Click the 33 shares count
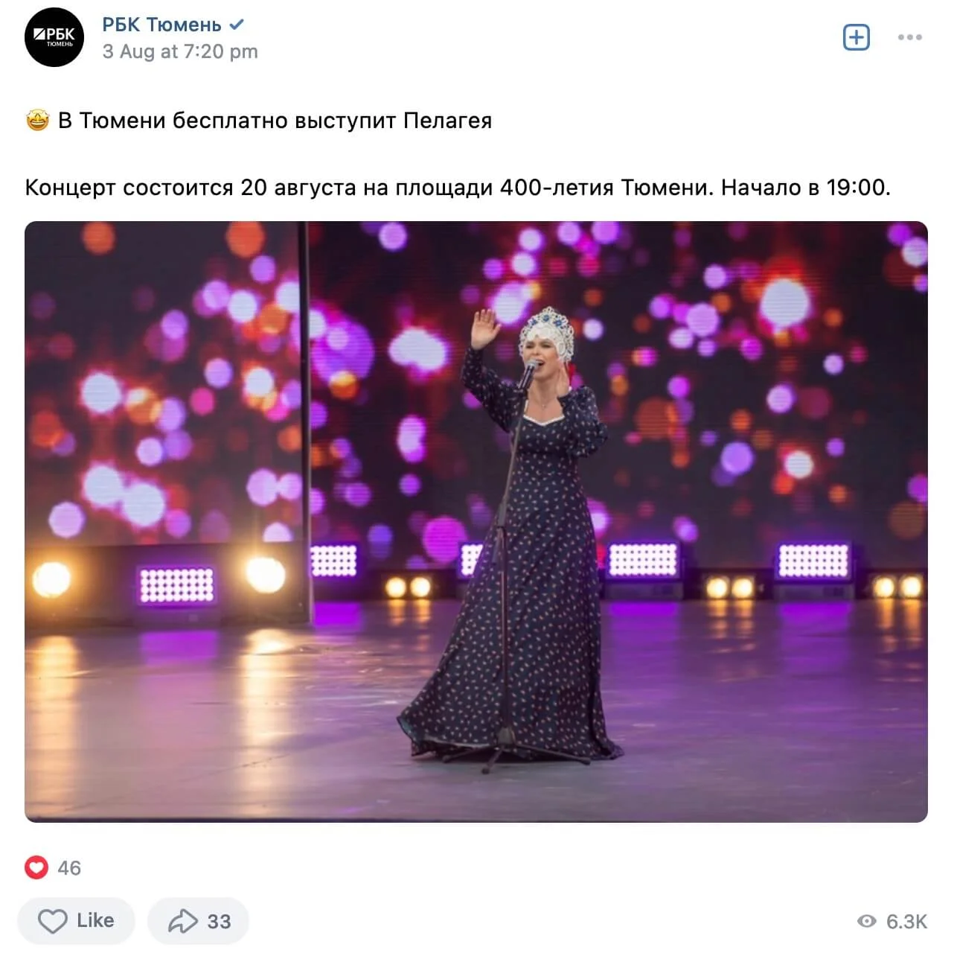 pos(219,922)
